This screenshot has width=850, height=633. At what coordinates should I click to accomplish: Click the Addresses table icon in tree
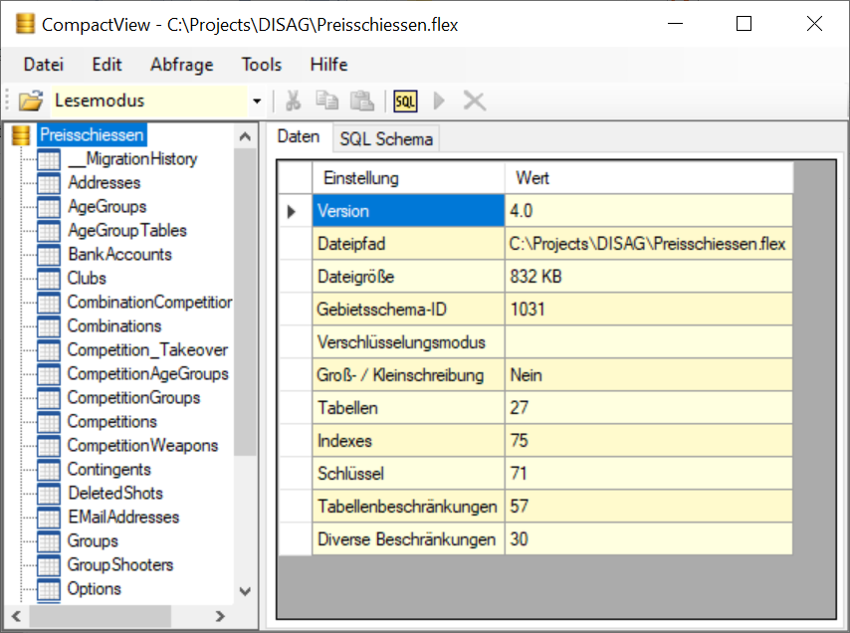[49, 183]
